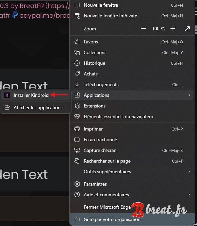This screenshot has height=226, width=197.
Task: Click the Nouvelle fenêtre window icon
Action: pyautogui.click(x=77, y=5)
